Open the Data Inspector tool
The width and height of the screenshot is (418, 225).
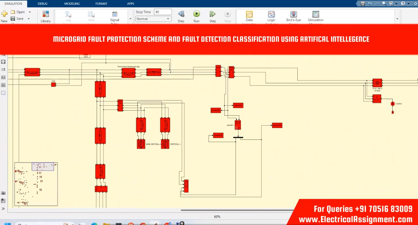click(249, 16)
